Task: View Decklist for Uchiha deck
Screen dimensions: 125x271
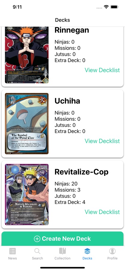Action: [x=102, y=141]
